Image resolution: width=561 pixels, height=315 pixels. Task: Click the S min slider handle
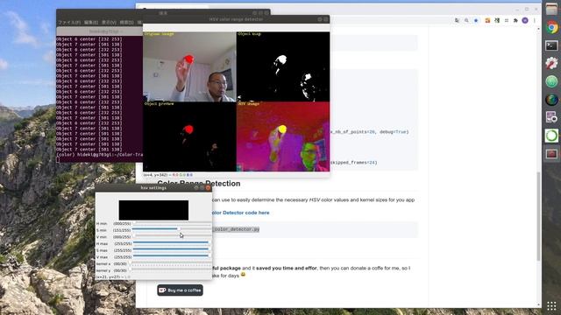(x=178, y=229)
